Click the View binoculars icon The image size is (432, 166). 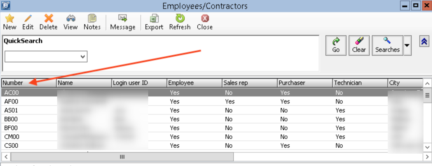coord(71,19)
